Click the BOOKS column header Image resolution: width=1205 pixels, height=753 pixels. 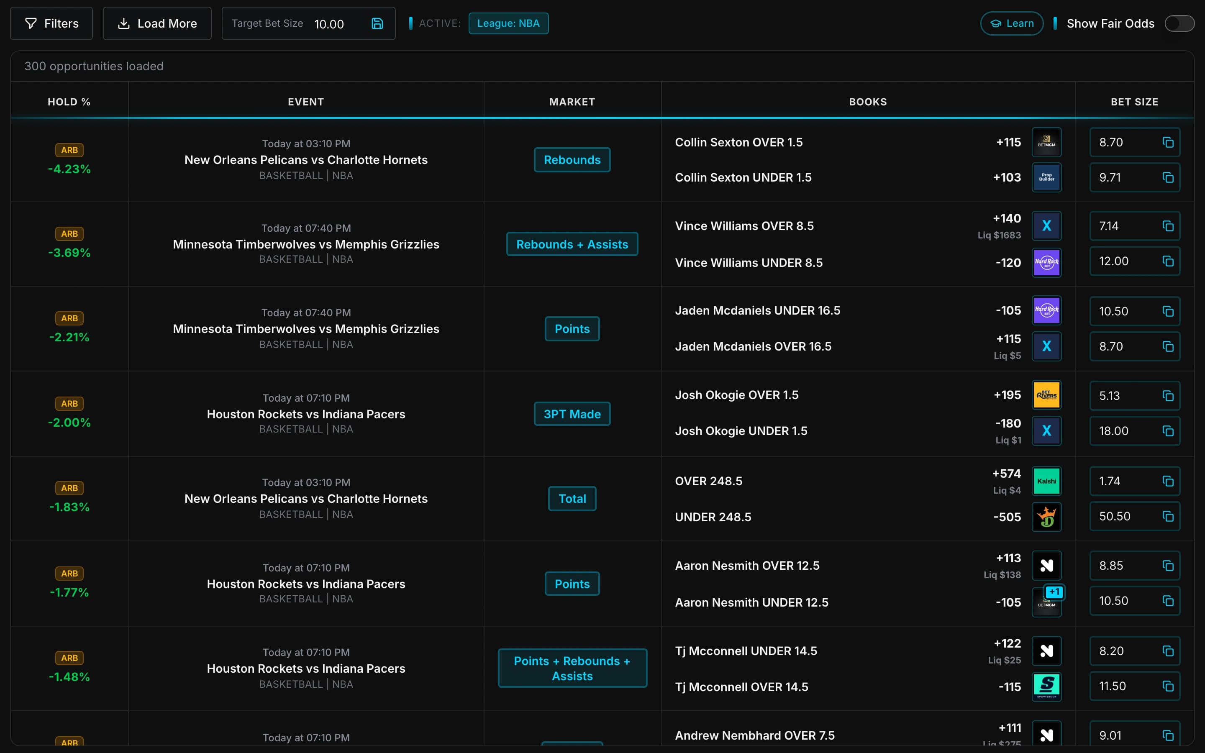pyautogui.click(x=868, y=102)
